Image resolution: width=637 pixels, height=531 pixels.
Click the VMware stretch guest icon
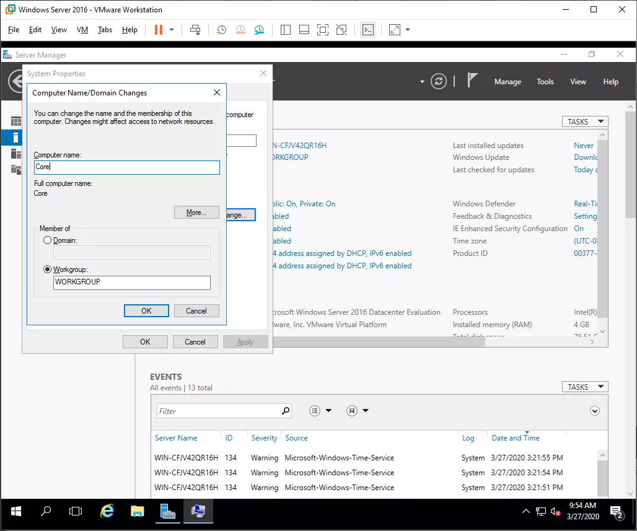(x=395, y=30)
